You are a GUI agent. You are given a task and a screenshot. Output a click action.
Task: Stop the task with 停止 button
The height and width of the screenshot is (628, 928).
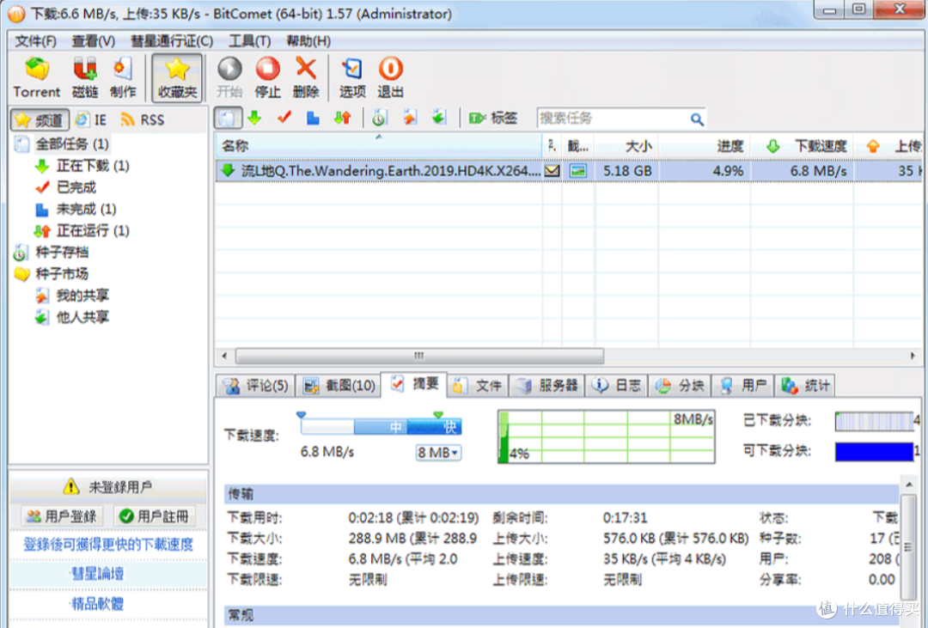pos(267,77)
